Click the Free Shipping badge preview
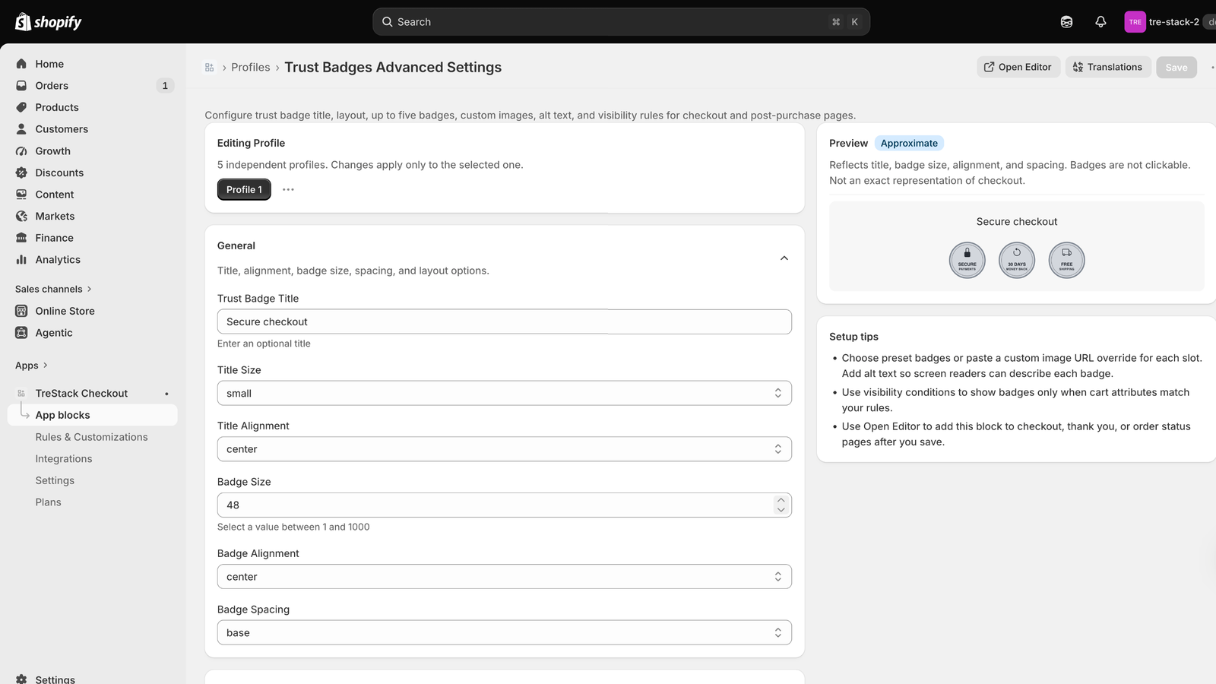 coord(1067,261)
